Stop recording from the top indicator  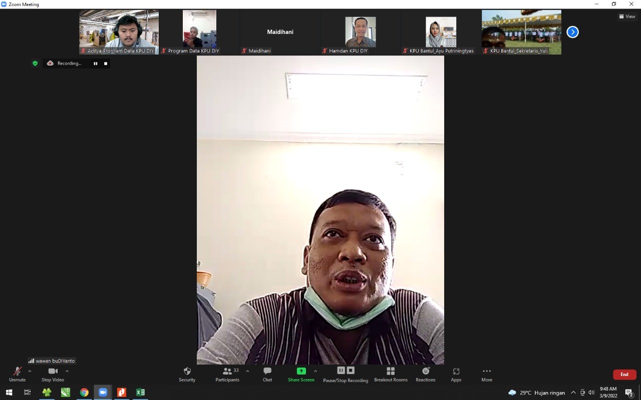[106, 63]
